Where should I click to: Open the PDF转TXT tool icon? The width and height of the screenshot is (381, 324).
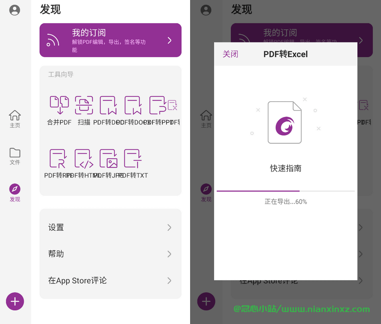133,159
